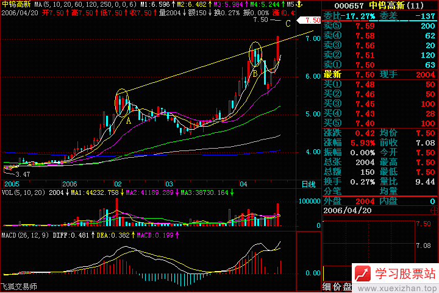Viewport: 439px width, 293px height.
Task: Click the MA(5,10,20,60,120,250,0,0,6) indicator parameters
Action: 86,4
